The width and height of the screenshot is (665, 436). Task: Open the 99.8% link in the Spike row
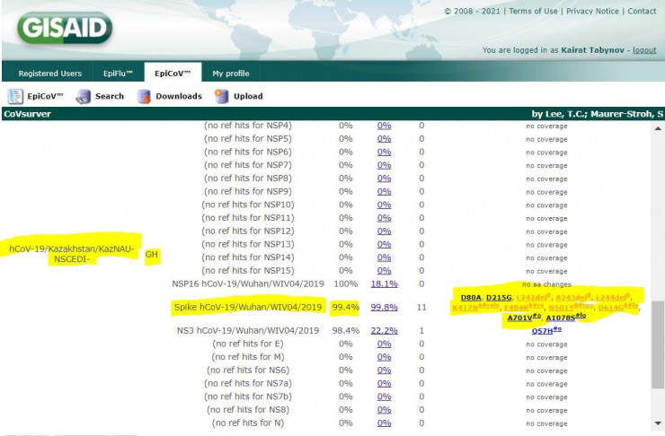point(384,307)
